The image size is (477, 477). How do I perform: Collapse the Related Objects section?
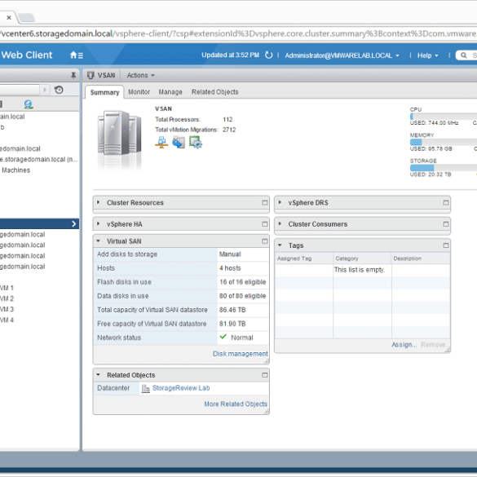click(x=98, y=374)
